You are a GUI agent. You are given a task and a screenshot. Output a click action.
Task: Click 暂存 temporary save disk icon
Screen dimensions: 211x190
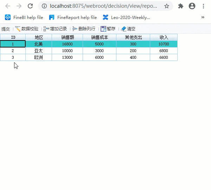(x=103, y=29)
